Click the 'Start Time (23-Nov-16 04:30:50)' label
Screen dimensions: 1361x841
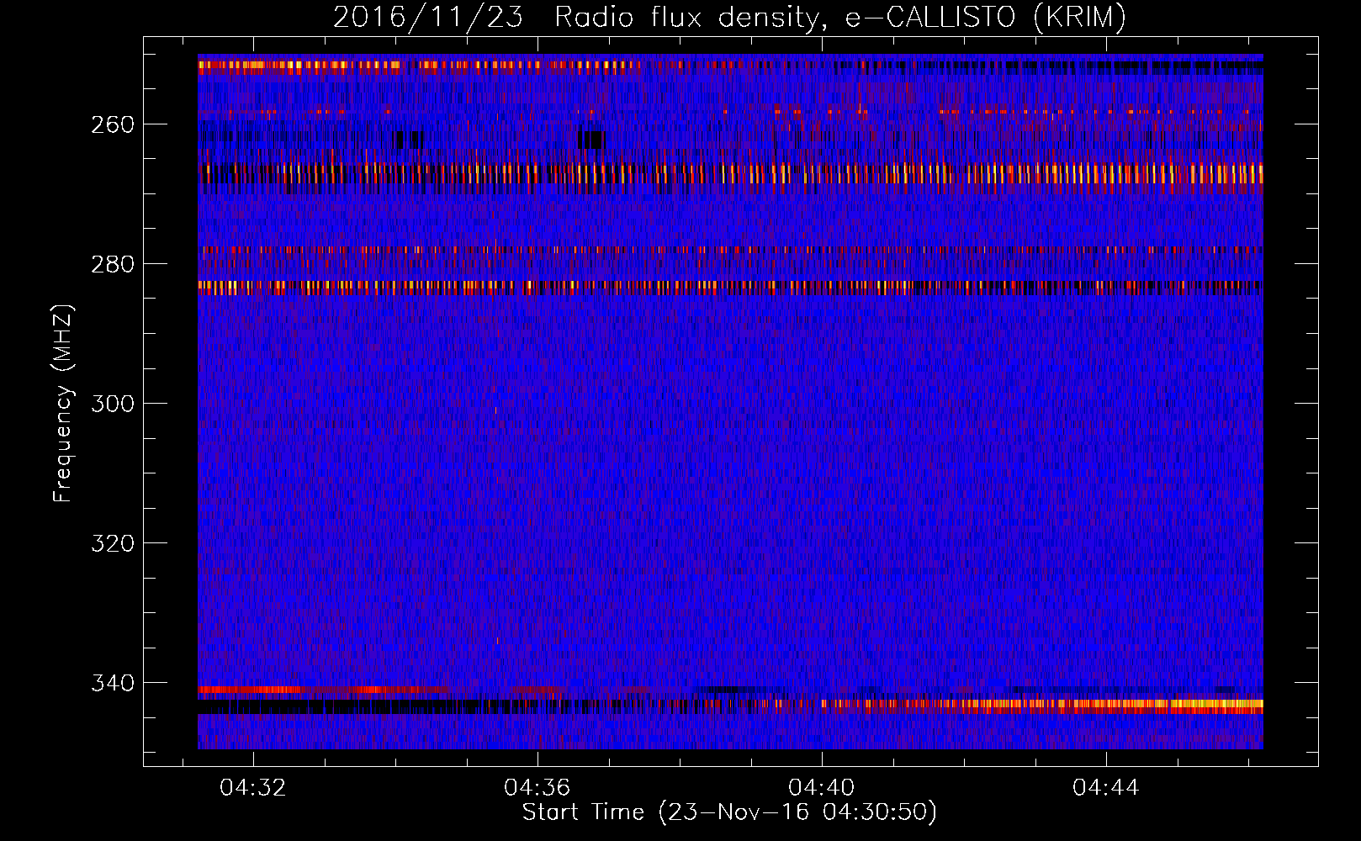(729, 812)
